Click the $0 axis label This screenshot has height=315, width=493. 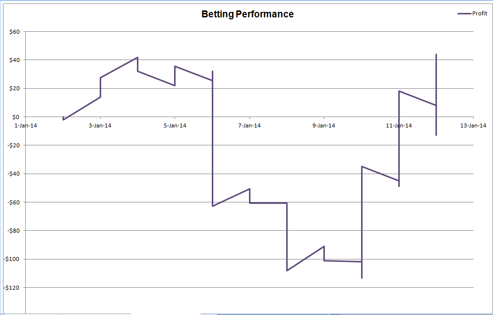tap(16, 117)
